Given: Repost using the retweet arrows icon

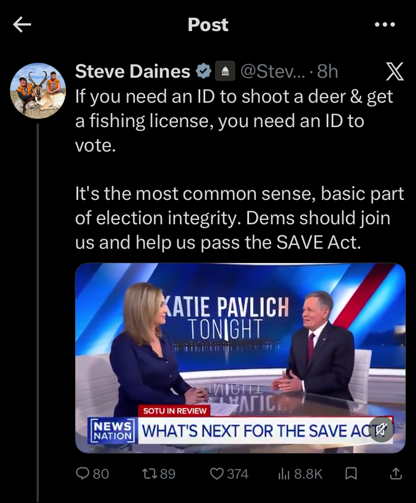Looking at the screenshot, I should coord(150,474).
